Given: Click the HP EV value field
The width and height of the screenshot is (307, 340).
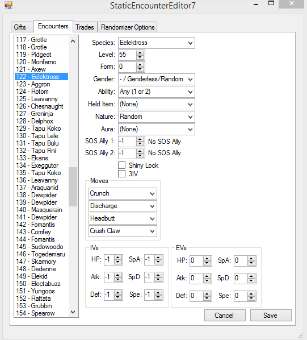Looking at the screenshot, I should pyautogui.click(x=197, y=261).
